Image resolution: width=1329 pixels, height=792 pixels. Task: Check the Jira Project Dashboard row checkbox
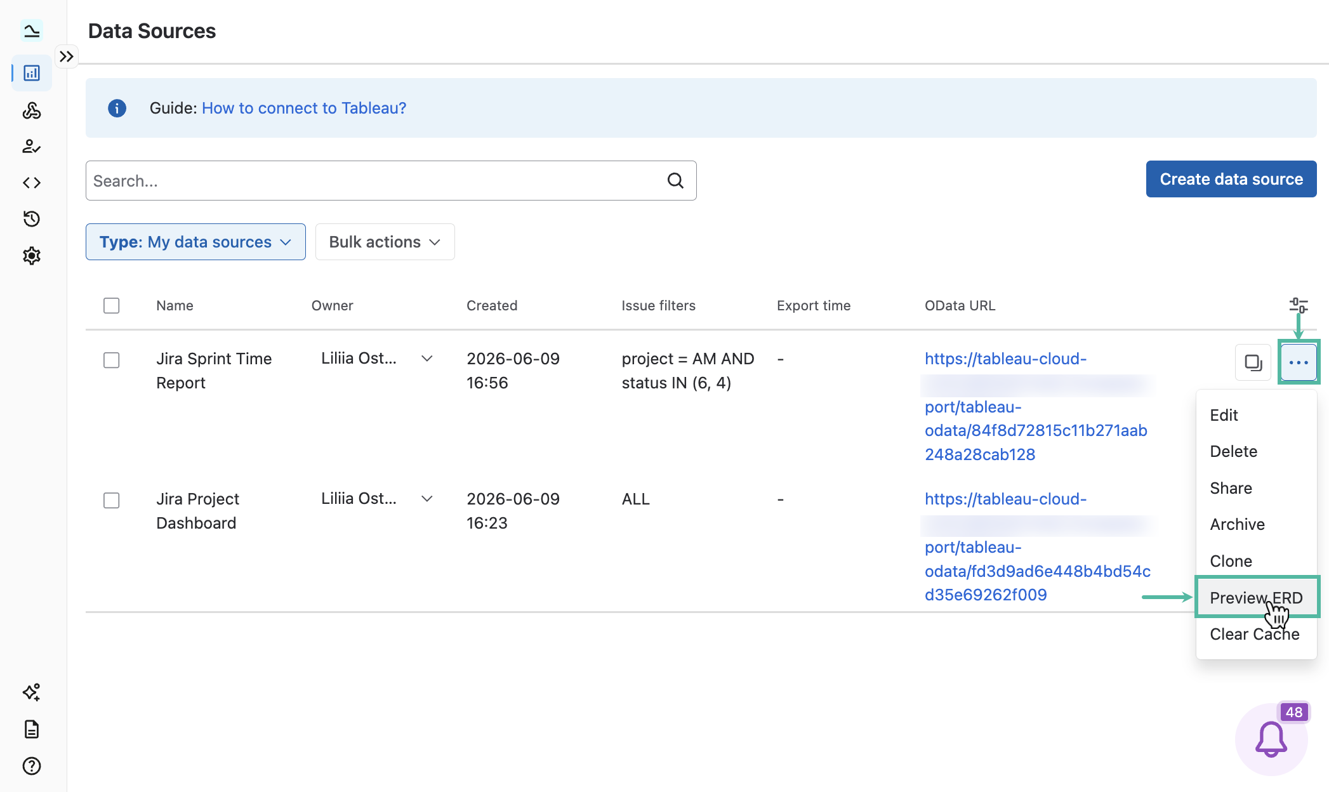pyautogui.click(x=112, y=500)
